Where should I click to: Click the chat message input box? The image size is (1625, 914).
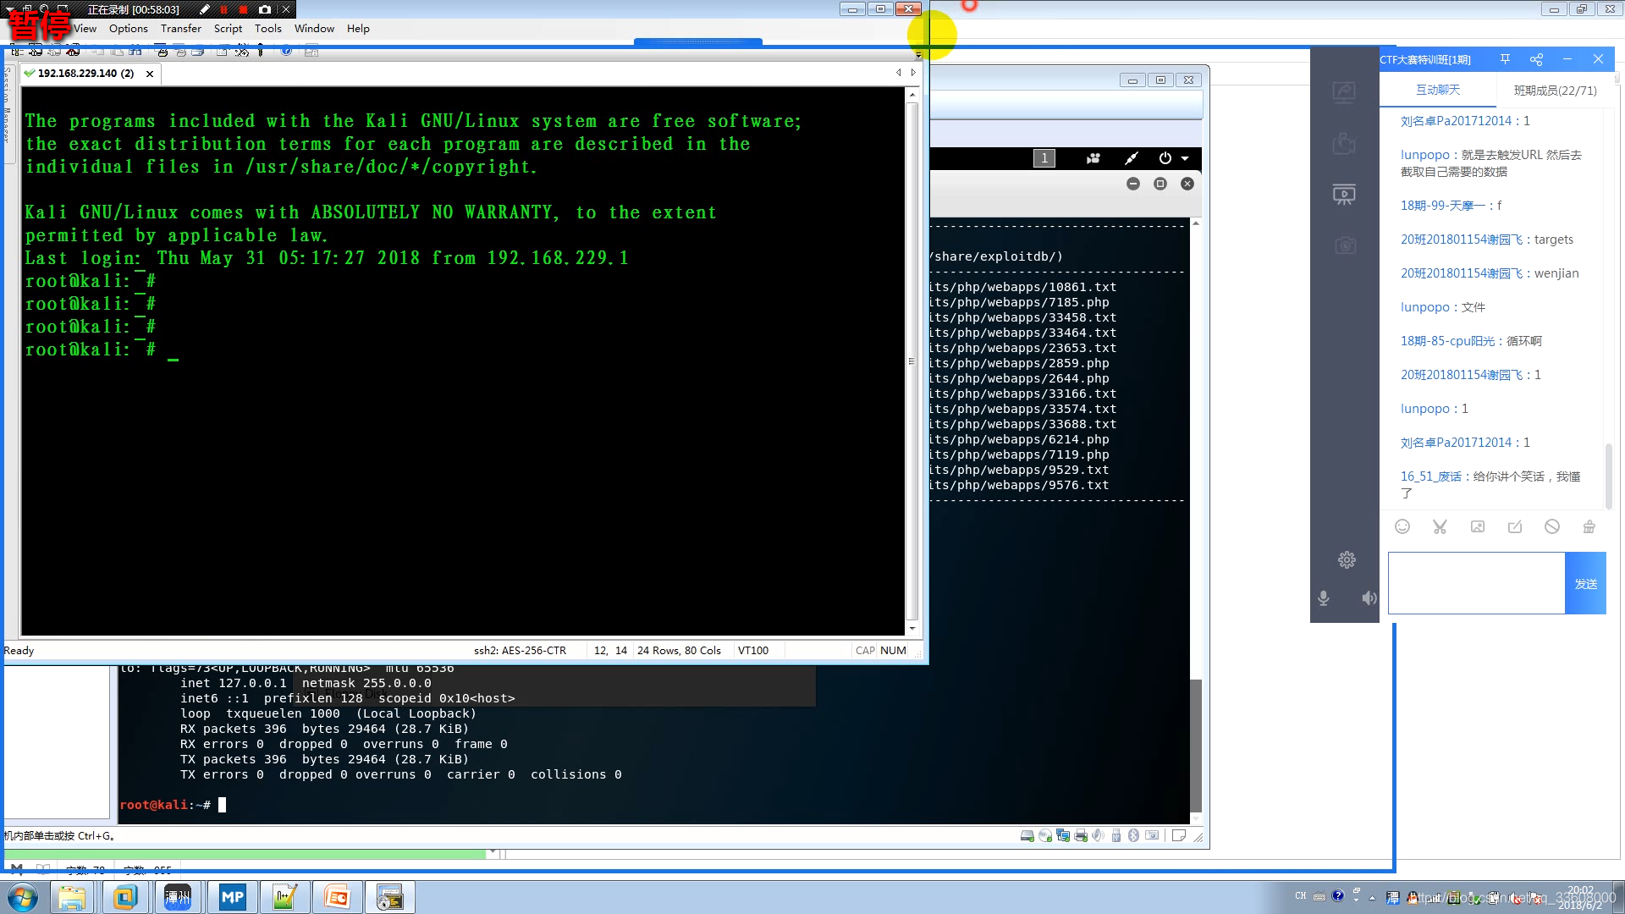pos(1476,583)
